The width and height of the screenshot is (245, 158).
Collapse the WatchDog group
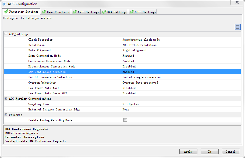pyautogui.click(x=6, y=114)
